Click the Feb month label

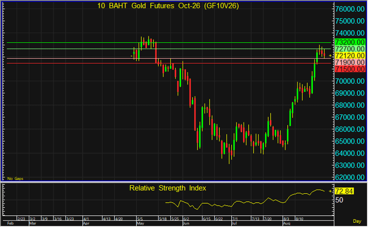(10, 223)
